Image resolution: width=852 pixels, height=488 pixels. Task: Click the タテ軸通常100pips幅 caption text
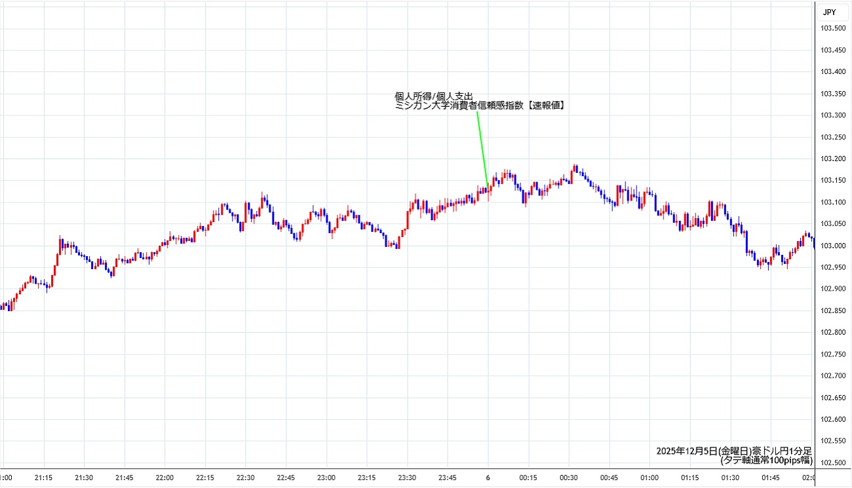coord(765,460)
